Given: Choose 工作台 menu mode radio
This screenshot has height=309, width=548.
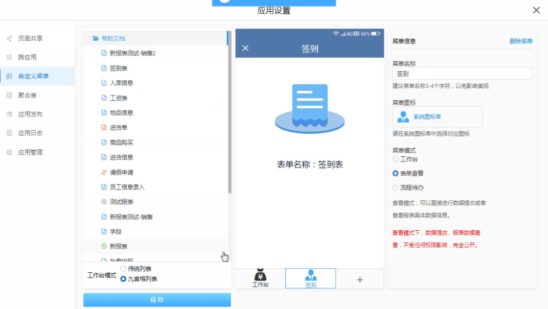Looking at the screenshot, I should click(395, 159).
